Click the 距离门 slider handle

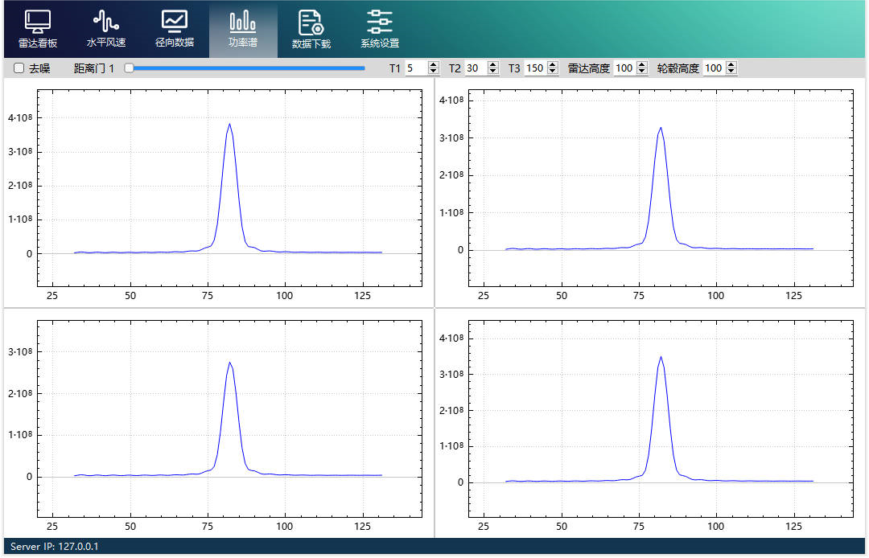click(129, 68)
